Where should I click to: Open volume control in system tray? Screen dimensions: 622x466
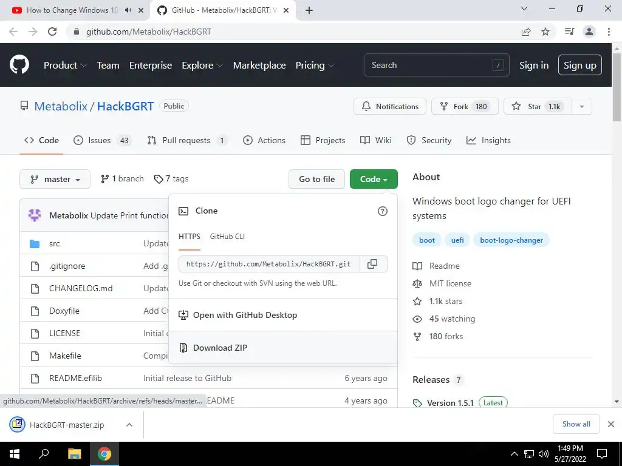(544, 454)
